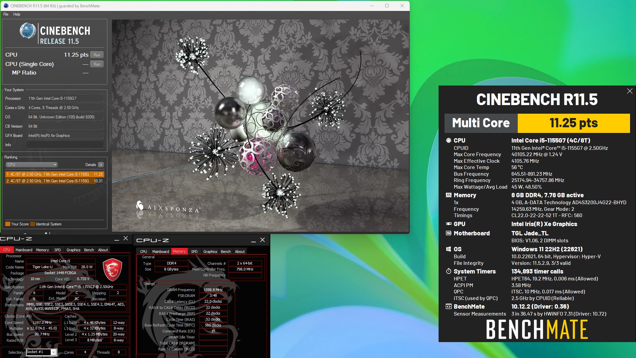Viewport: 636px width, 358px height.
Task: Click the Multiplier x 12.0 value
Action: pyautogui.click(x=42, y=328)
